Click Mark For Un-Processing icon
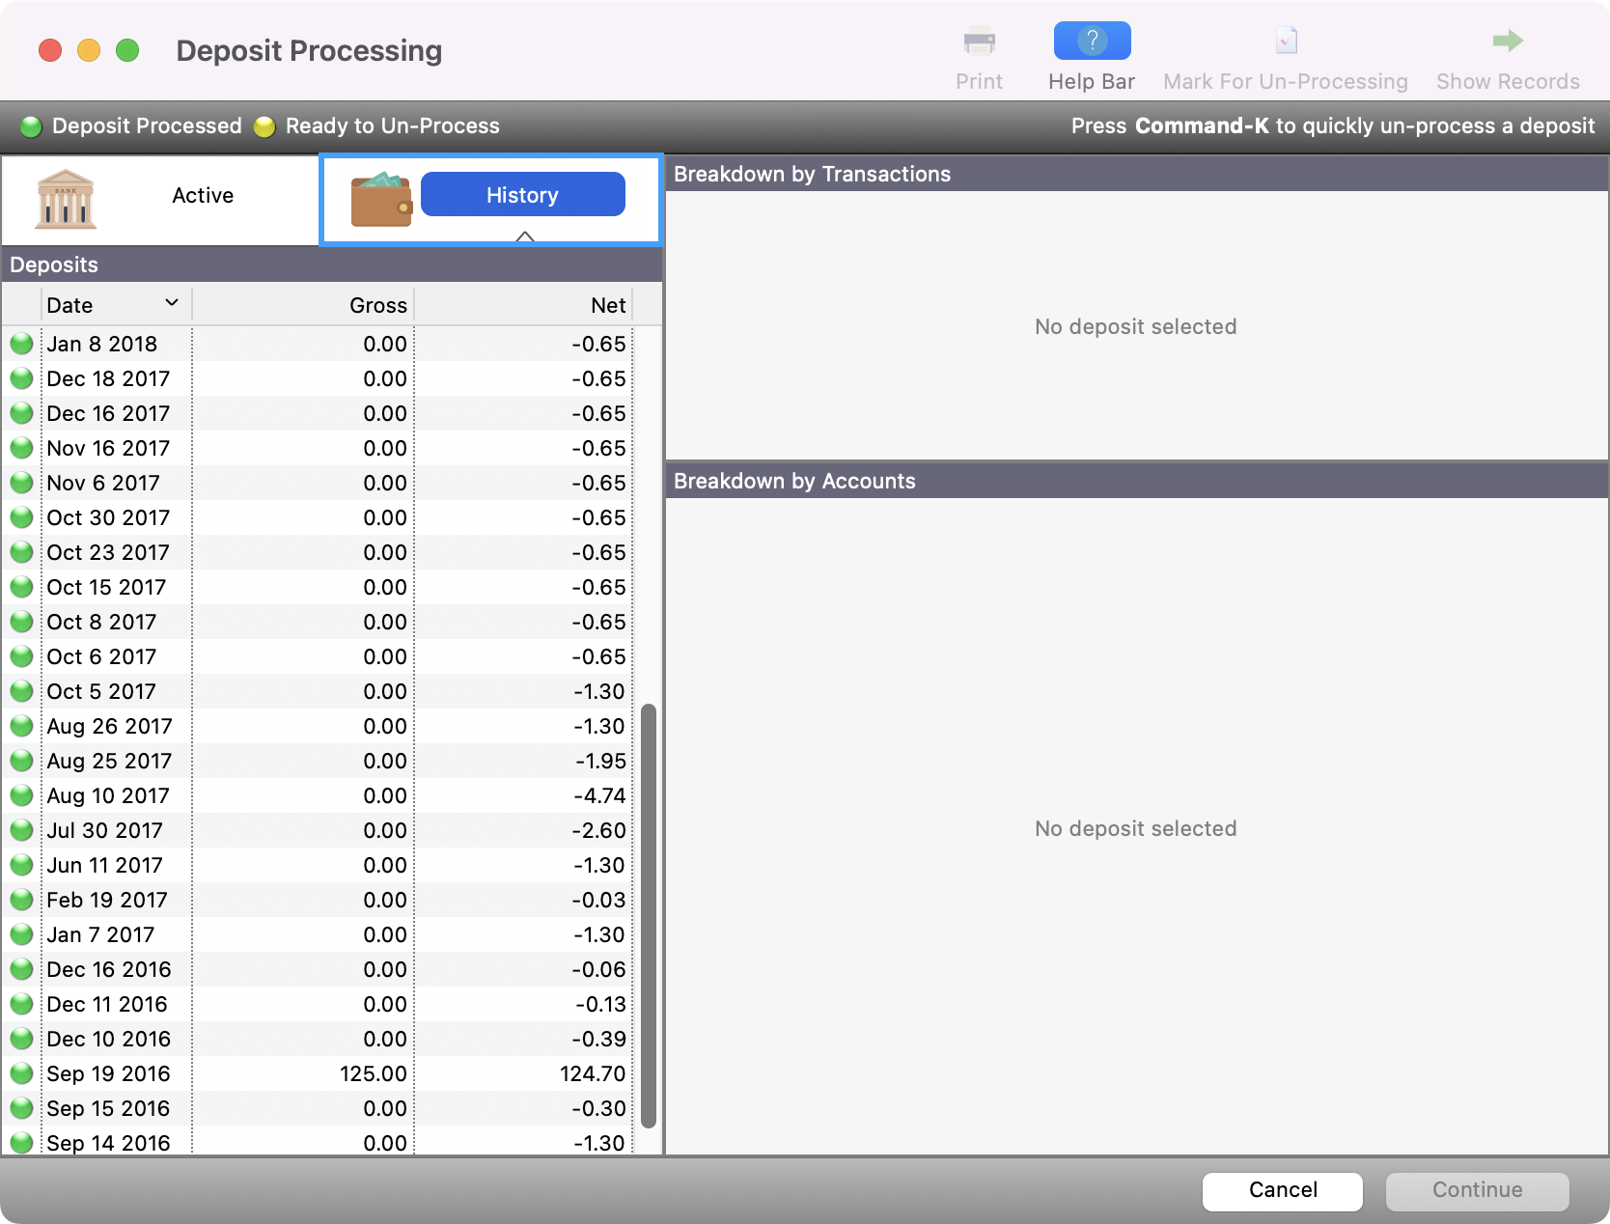This screenshot has height=1224, width=1610. [1286, 42]
